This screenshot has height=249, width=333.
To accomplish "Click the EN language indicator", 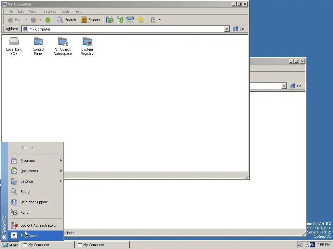I will pos(312,245).
